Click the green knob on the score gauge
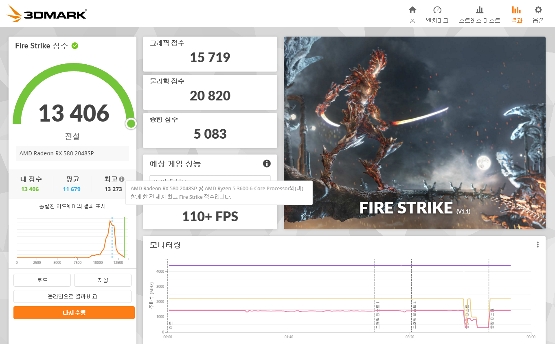Image resolution: width=555 pixels, height=344 pixels. tap(131, 124)
